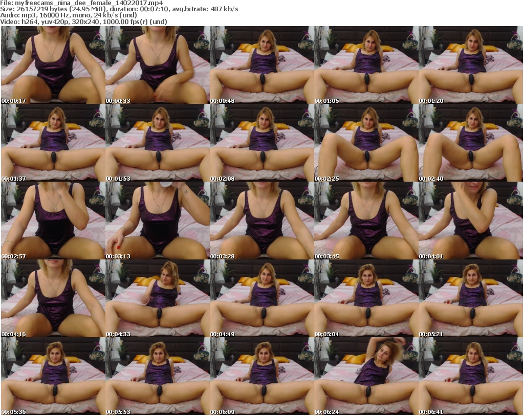524x415 pixels.
Task: View the thumbnail stamped 00:04:33
Action: (x=158, y=298)
